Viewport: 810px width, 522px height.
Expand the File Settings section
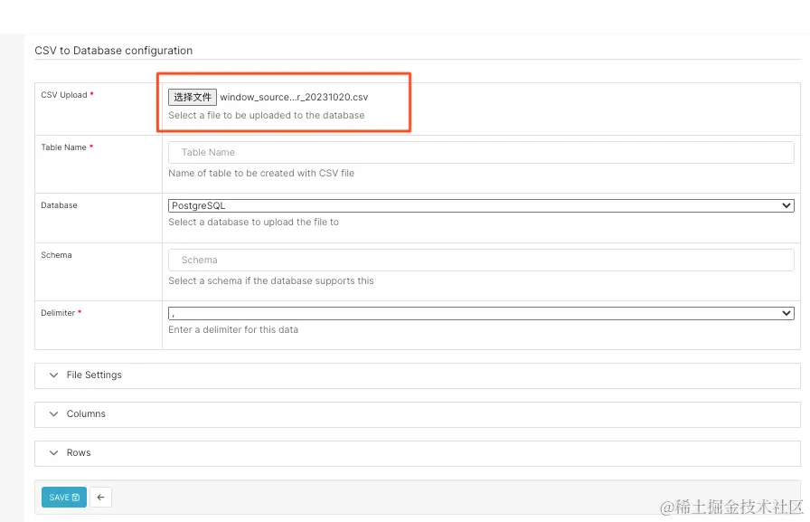[418, 375]
